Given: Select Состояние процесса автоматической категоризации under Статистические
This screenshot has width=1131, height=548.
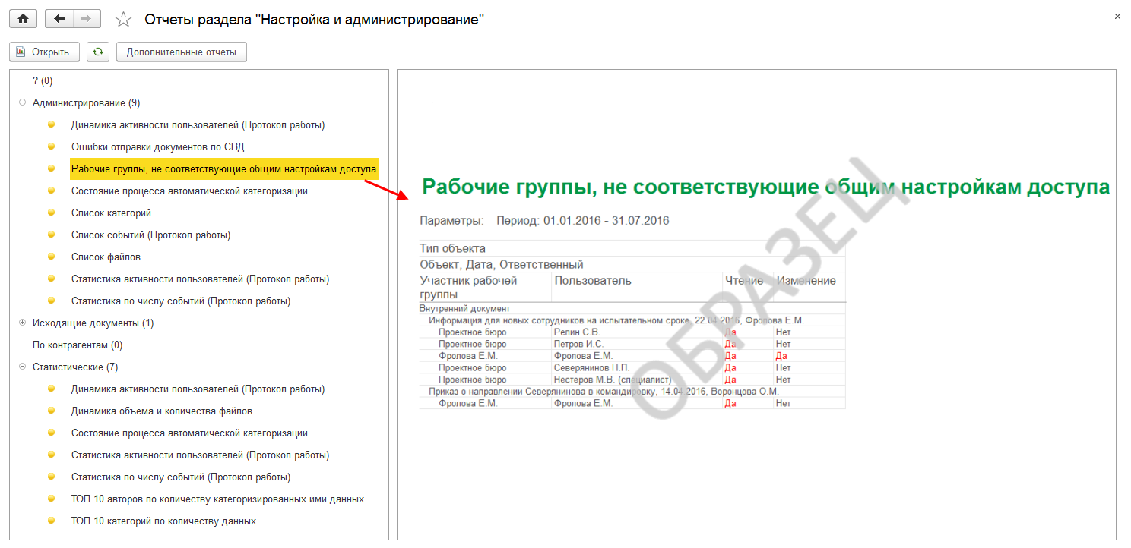Looking at the screenshot, I should pyautogui.click(x=189, y=433).
